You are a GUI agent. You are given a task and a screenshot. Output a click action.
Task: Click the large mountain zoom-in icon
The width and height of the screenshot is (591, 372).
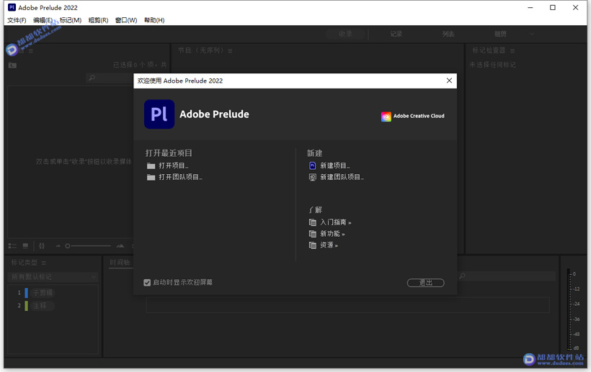tap(120, 246)
